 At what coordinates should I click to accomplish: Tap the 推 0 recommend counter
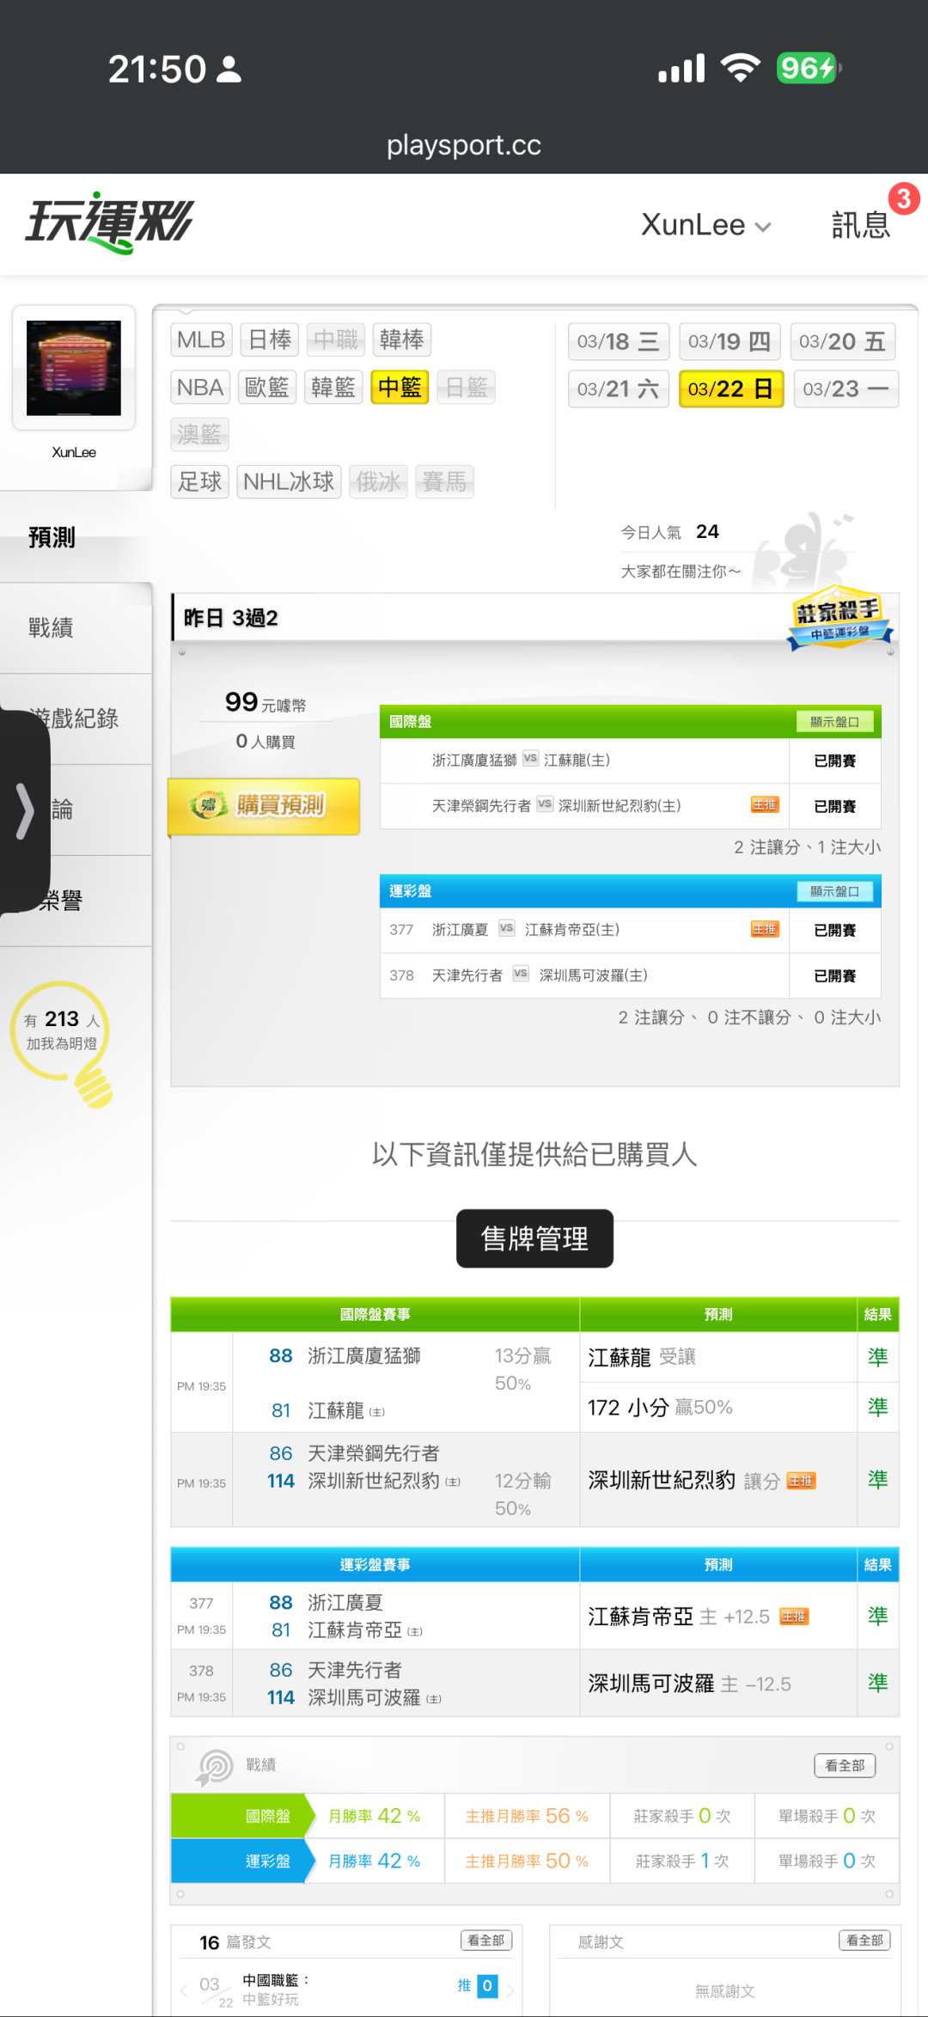click(x=478, y=1985)
